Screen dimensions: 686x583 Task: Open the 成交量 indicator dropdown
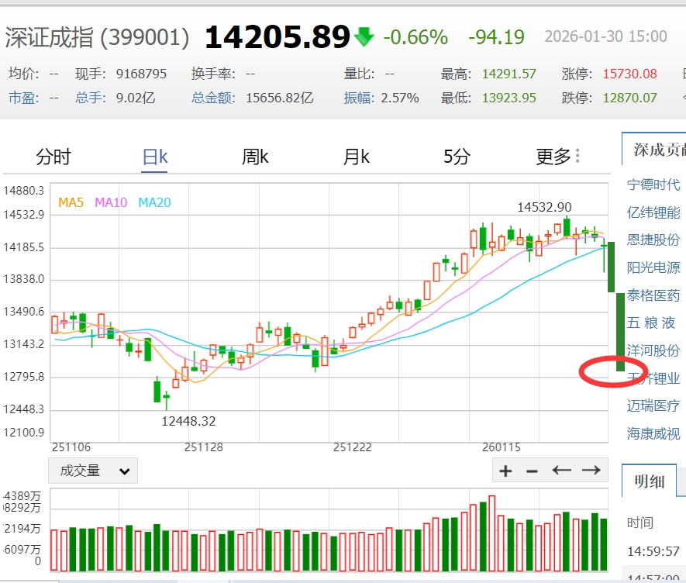(93, 471)
